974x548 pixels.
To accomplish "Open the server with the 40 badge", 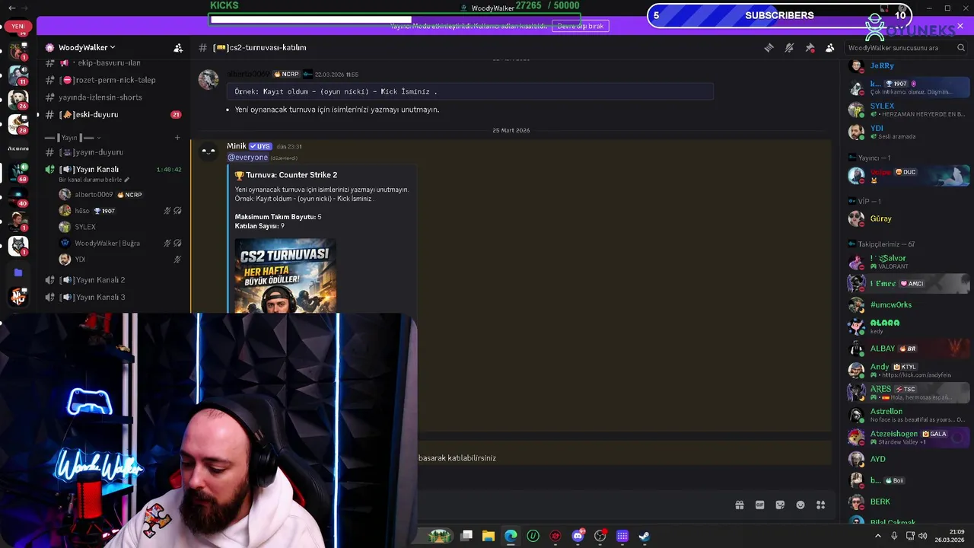I will [x=18, y=197].
